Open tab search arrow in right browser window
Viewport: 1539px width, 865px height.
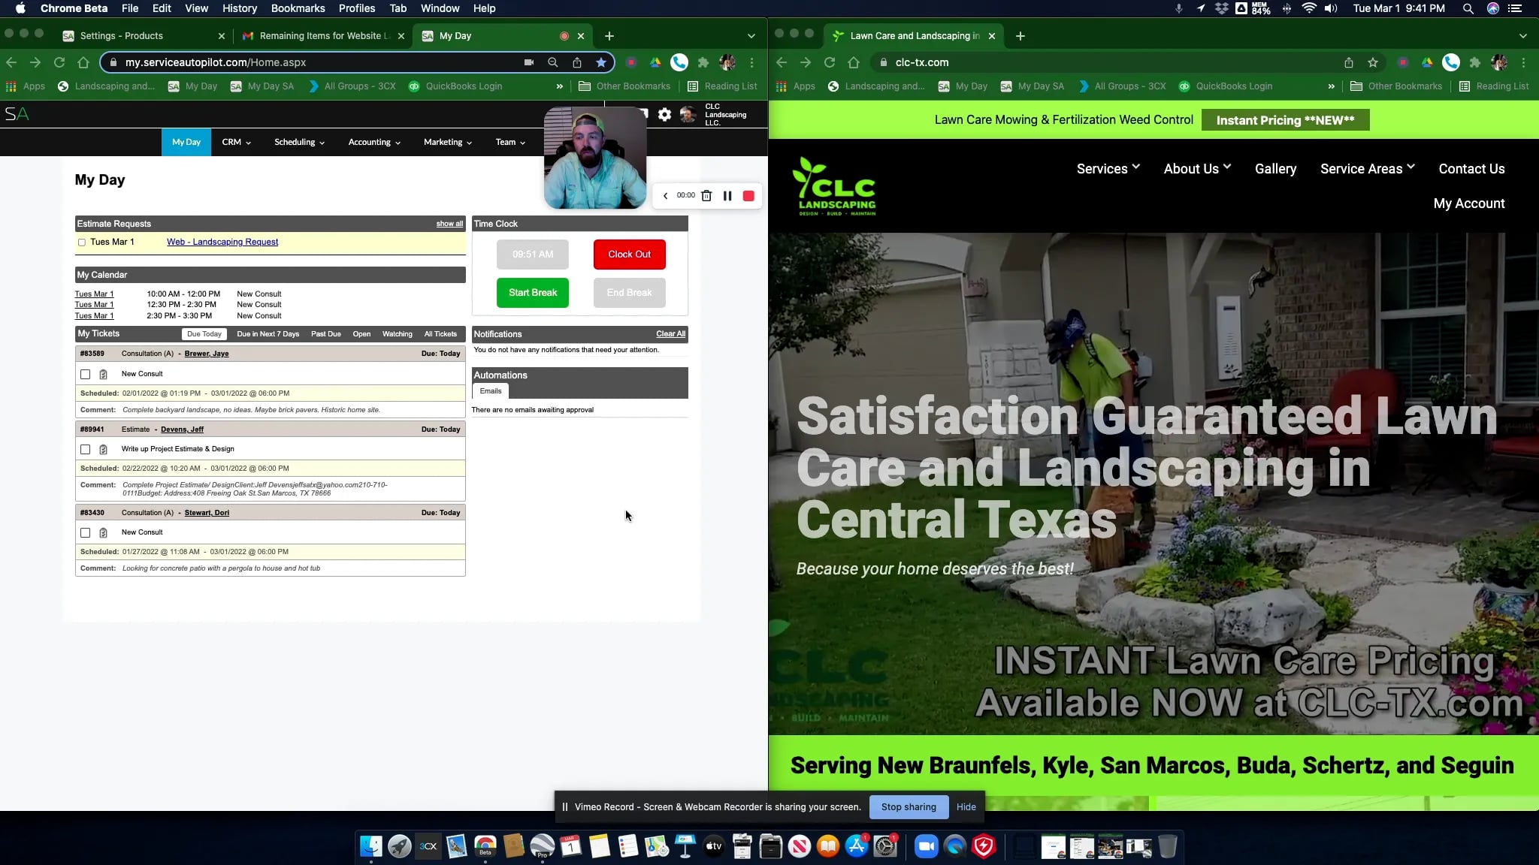(1523, 36)
